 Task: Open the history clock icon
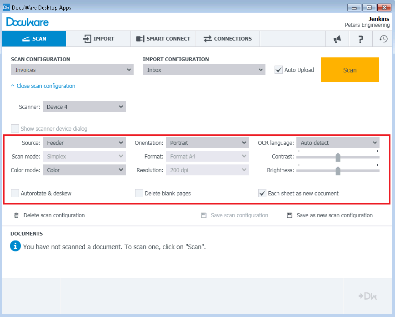point(384,39)
